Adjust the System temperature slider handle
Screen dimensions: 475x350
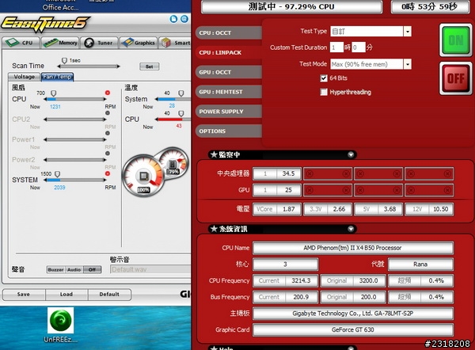tap(180, 93)
